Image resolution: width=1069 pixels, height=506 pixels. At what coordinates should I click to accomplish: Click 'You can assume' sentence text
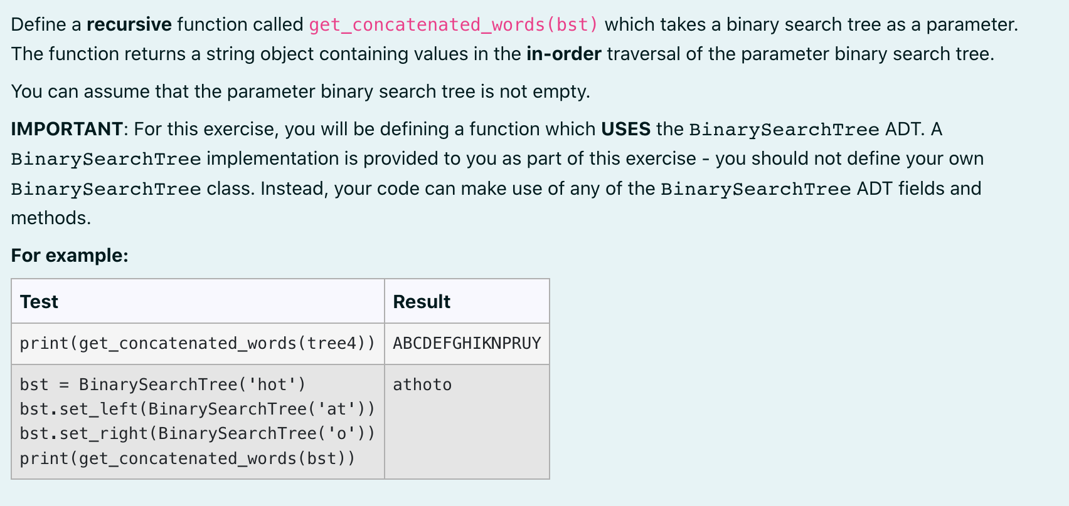(300, 91)
